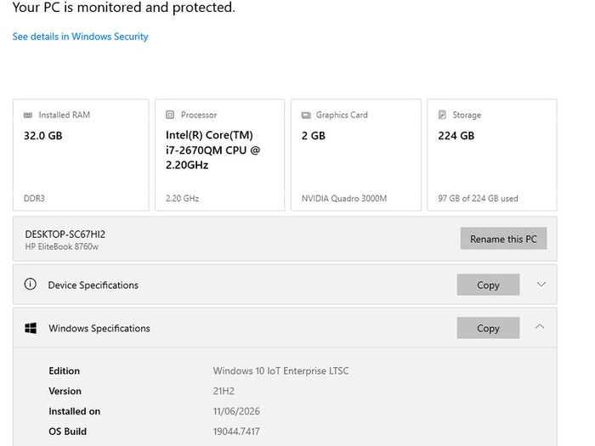
Task: Select the Storage 224 GB card
Action: 492,155
